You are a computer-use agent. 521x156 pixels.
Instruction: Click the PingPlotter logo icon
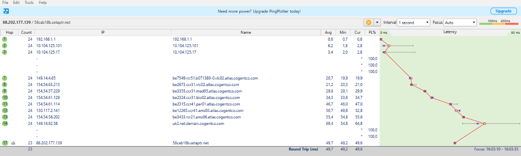(x=6, y=11)
